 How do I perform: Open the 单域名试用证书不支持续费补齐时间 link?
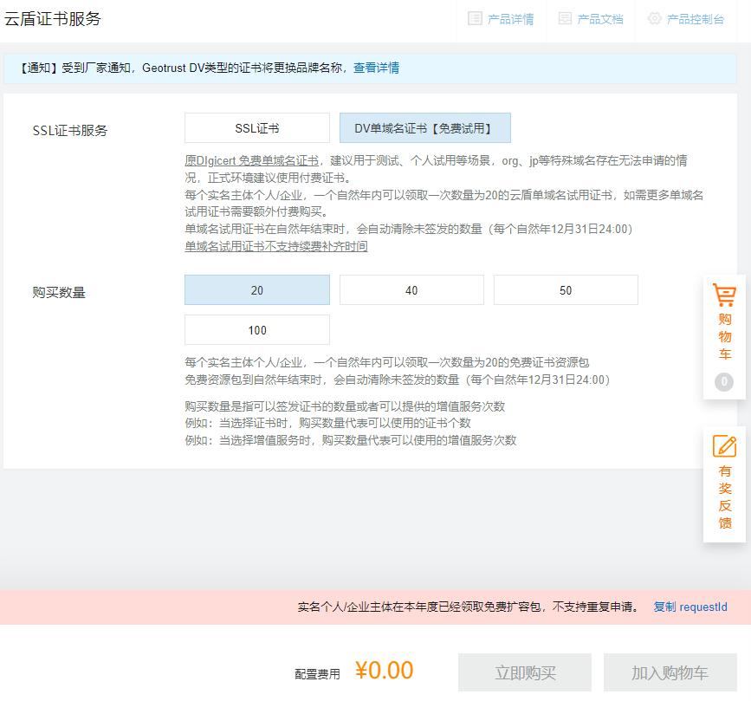click(x=277, y=246)
